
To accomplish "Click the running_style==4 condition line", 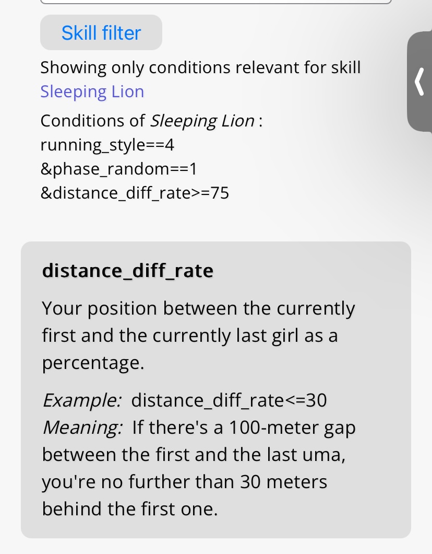I will pos(107,145).
